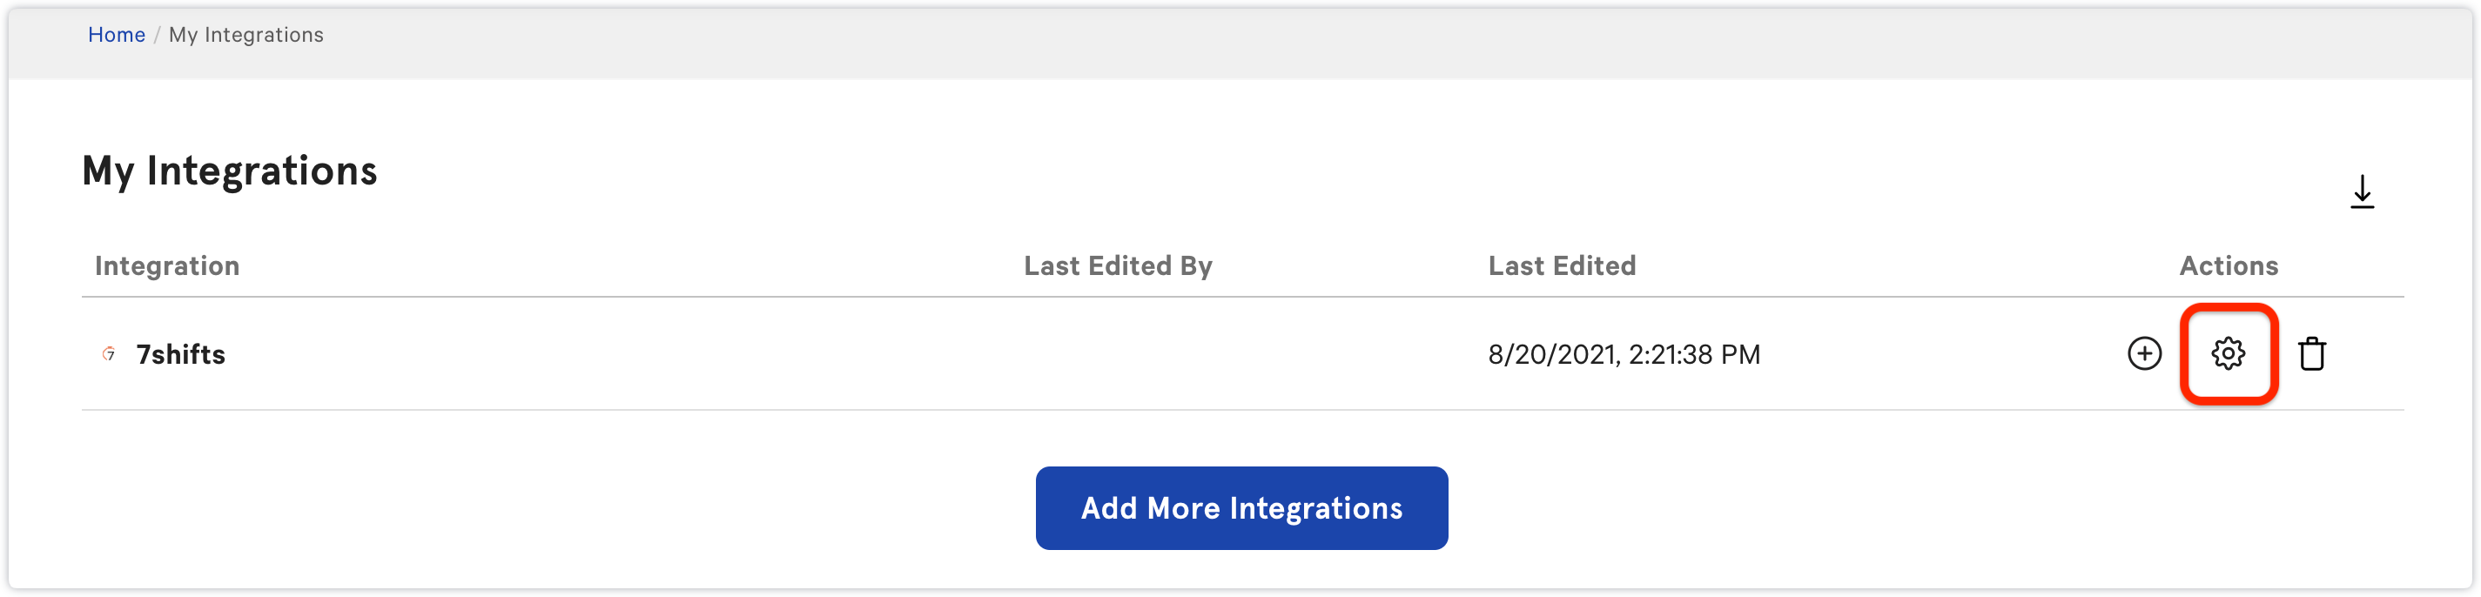Viewport: 2481px width, 597px height.
Task: Click the large My Integrations page heading
Action: [229, 171]
